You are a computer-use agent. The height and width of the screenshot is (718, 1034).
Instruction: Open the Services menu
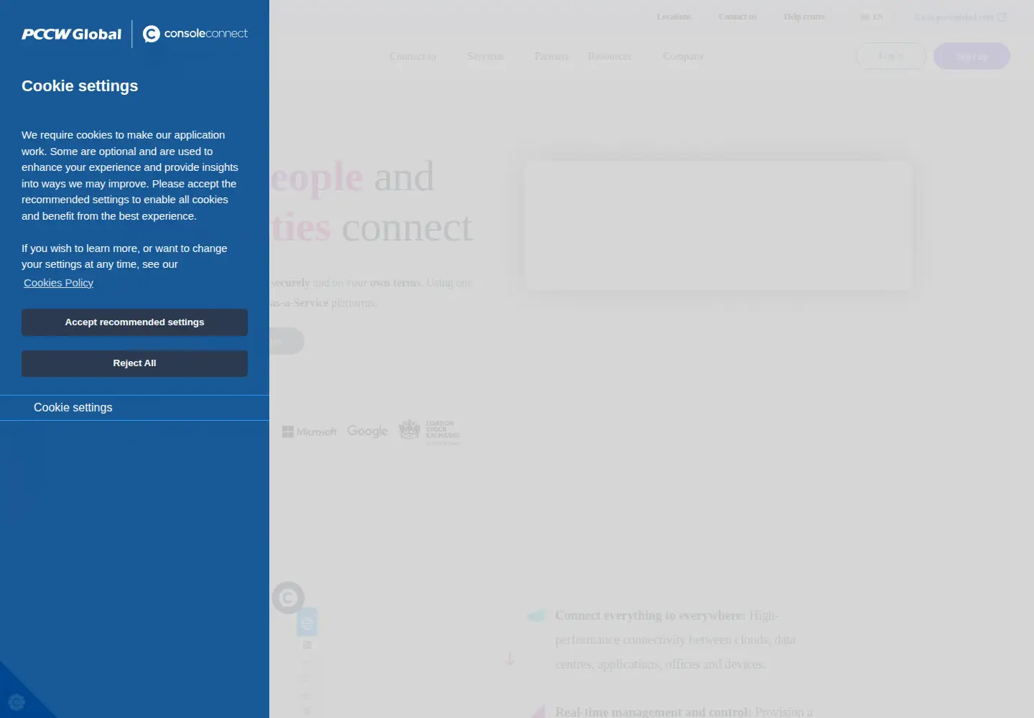click(485, 56)
